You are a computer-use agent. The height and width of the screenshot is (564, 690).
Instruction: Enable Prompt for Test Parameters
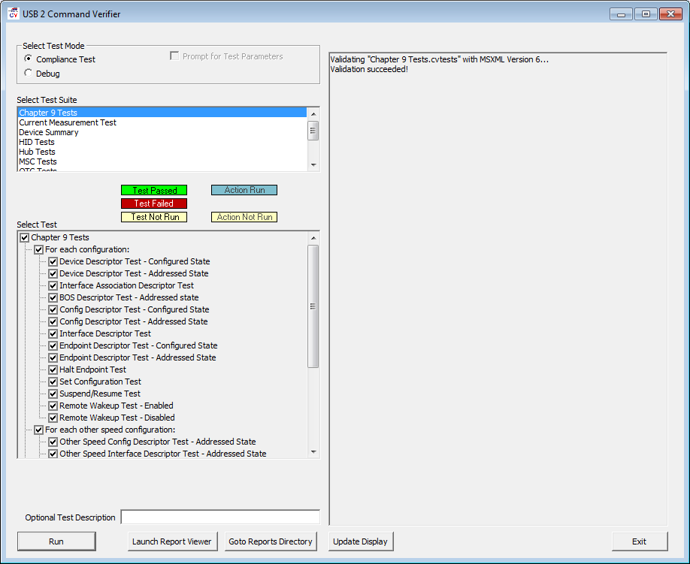tap(174, 56)
